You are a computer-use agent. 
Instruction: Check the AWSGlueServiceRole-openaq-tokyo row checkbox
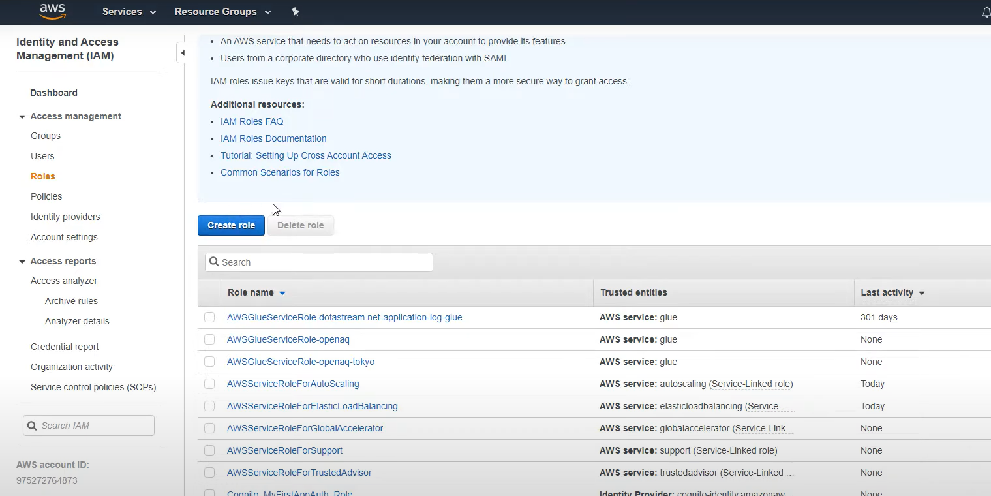(209, 362)
